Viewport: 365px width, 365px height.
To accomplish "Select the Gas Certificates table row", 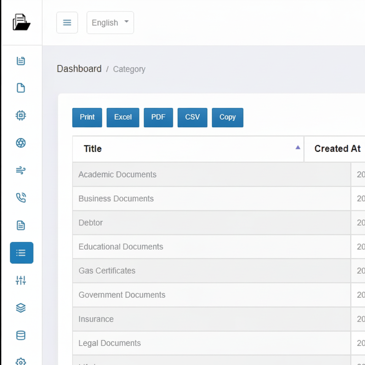I will [x=107, y=271].
